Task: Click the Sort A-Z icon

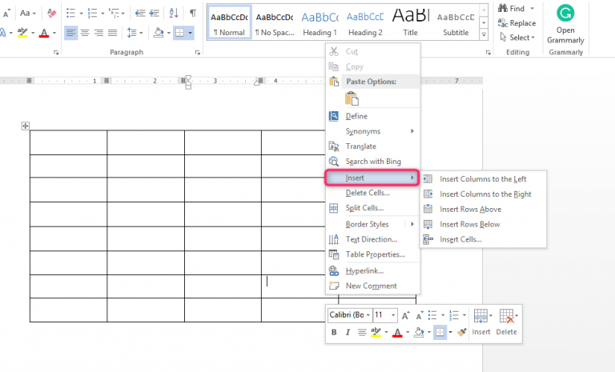Action: [x=173, y=13]
